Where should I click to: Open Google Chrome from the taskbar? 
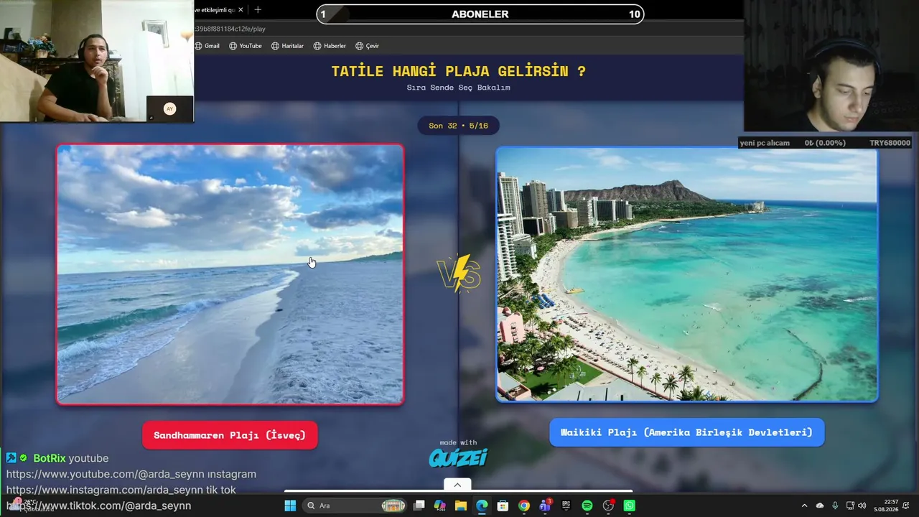pyautogui.click(x=524, y=506)
